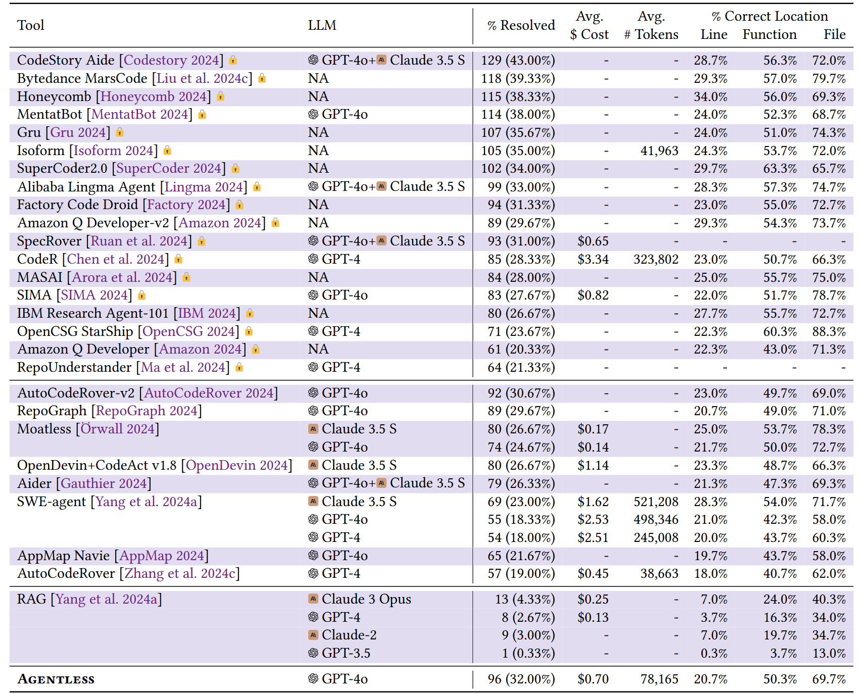Open the Örwall 2024 citation link

(x=118, y=429)
